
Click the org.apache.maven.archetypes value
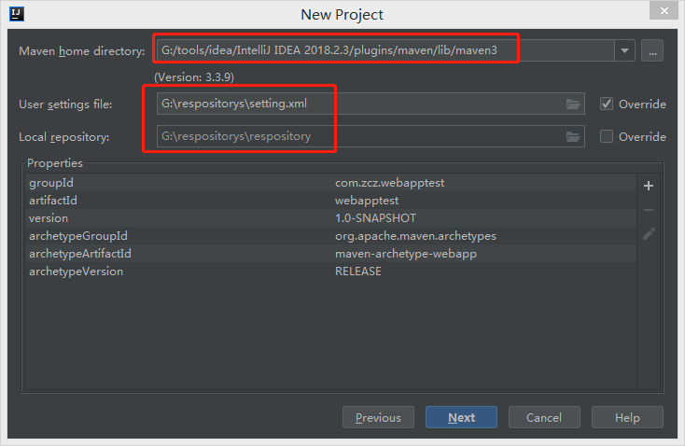[x=415, y=236]
